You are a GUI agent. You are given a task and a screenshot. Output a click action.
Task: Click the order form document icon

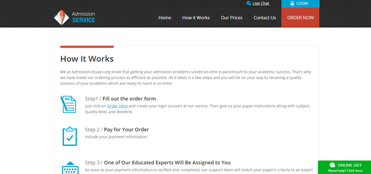[68, 104]
